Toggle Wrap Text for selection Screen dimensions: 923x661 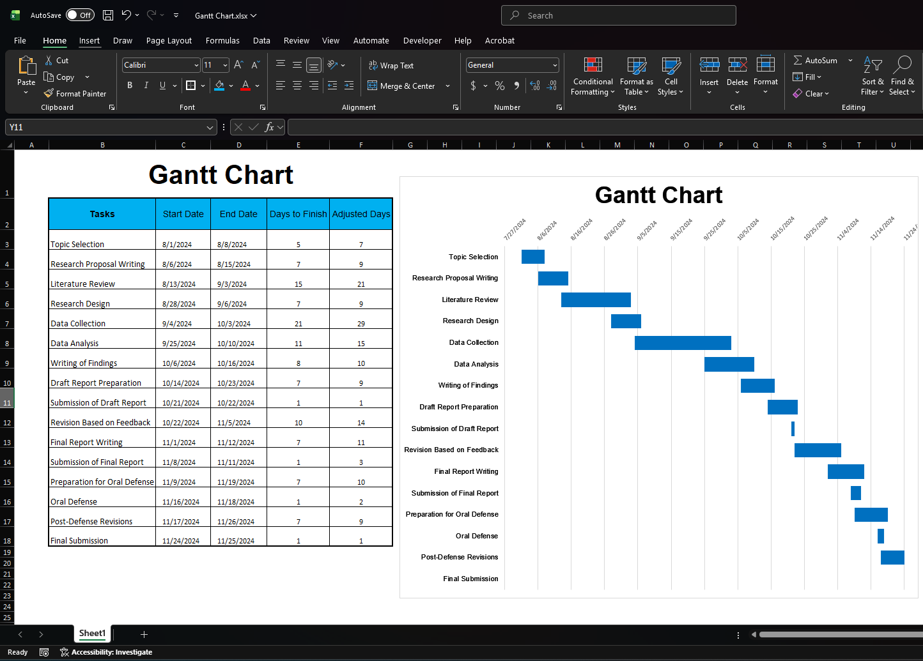coord(391,65)
